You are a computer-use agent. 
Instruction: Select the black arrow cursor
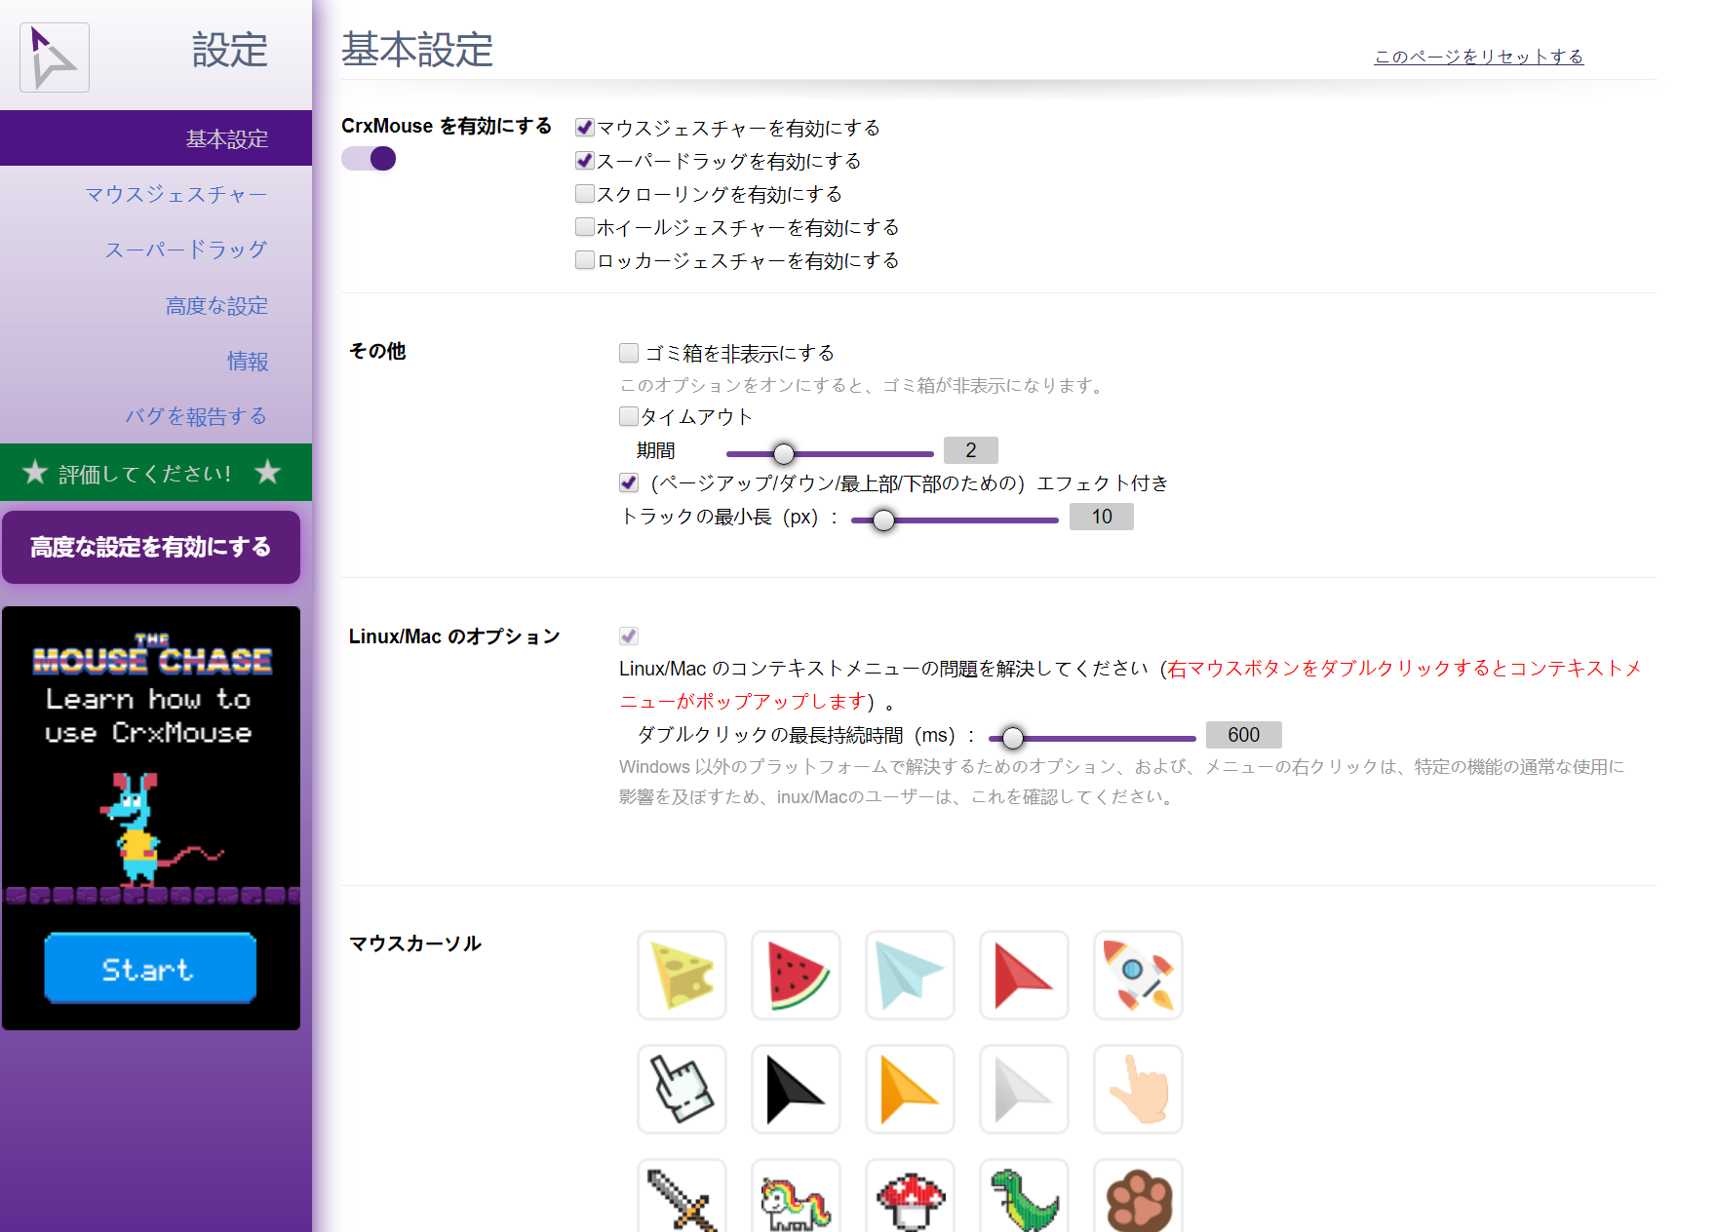click(x=796, y=1089)
